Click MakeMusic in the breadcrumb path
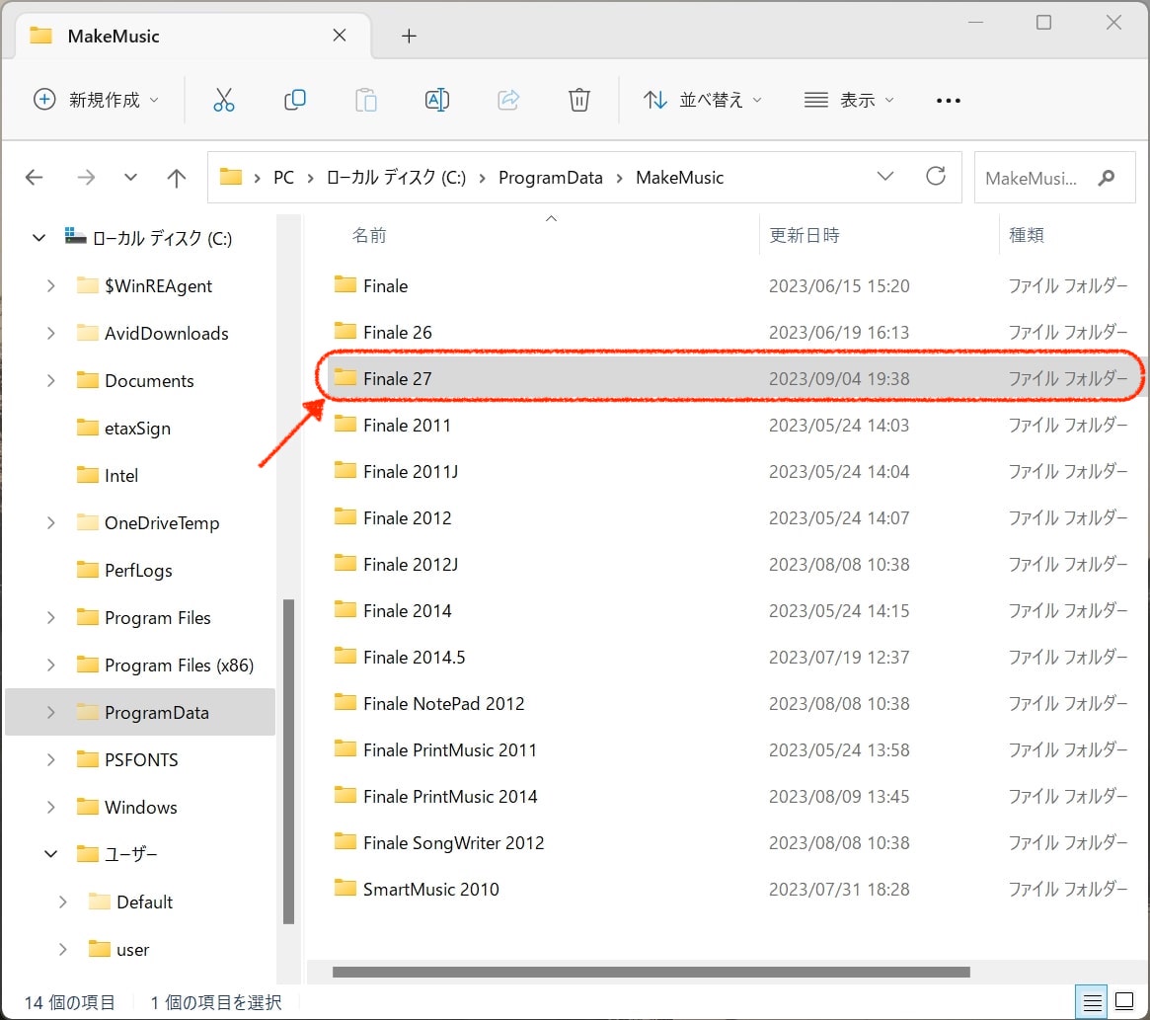1150x1020 pixels. coord(680,178)
